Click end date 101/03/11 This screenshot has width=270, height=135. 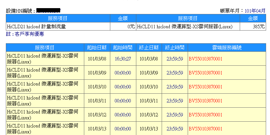tap(149, 101)
